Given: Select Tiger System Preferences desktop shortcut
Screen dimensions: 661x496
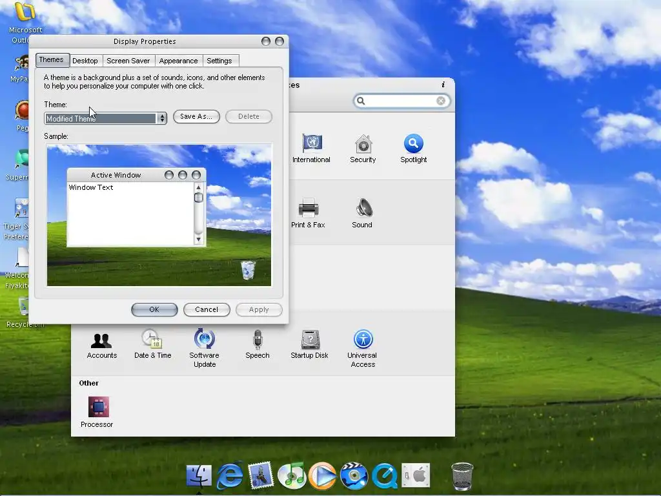Looking at the screenshot, I should coord(17,220).
